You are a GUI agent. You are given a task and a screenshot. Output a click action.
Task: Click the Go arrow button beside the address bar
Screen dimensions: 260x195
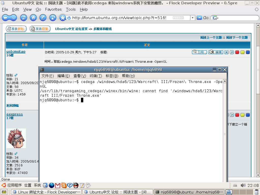(x=199, y=18)
